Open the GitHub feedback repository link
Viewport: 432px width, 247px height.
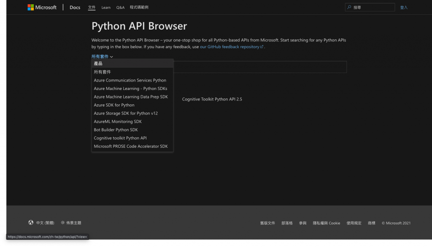point(232,47)
